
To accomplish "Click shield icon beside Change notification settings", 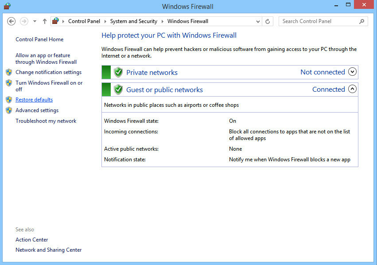I will pos(9,72).
